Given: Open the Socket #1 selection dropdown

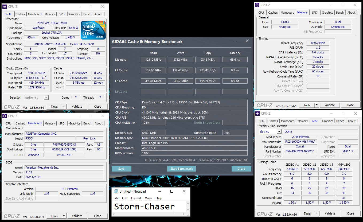Looking at the screenshot, I should pyautogui.click(x=46, y=98).
